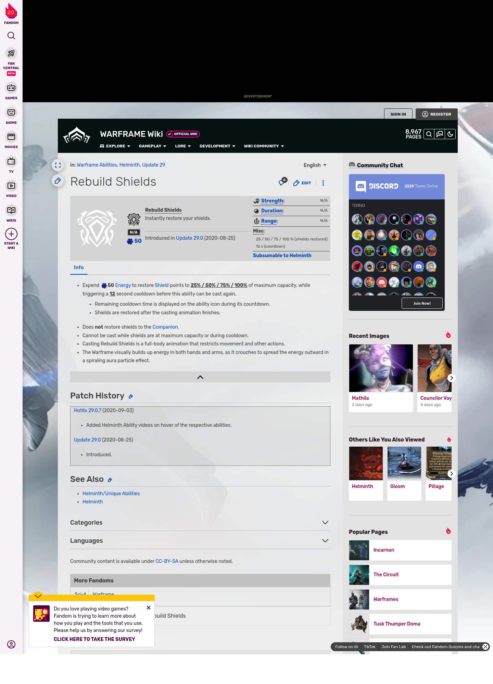Toggle dark theme with moon icon
The height and width of the screenshot is (684, 493).
[x=450, y=134]
